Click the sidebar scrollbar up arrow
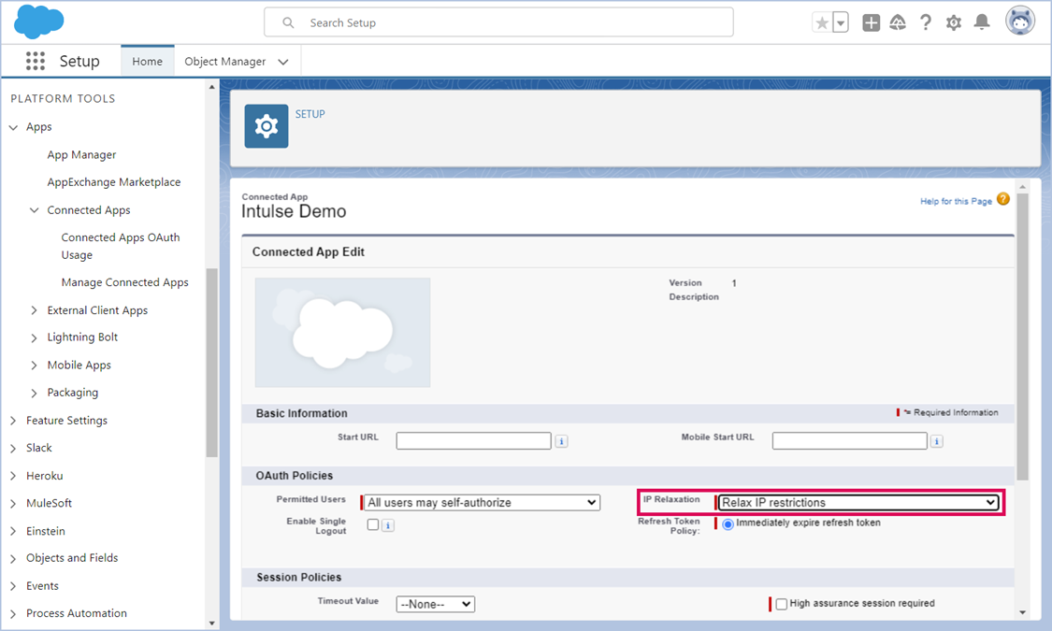The image size is (1052, 631). (212, 87)
